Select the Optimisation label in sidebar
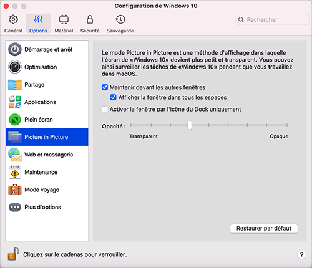312x268 pixels. 41,67
